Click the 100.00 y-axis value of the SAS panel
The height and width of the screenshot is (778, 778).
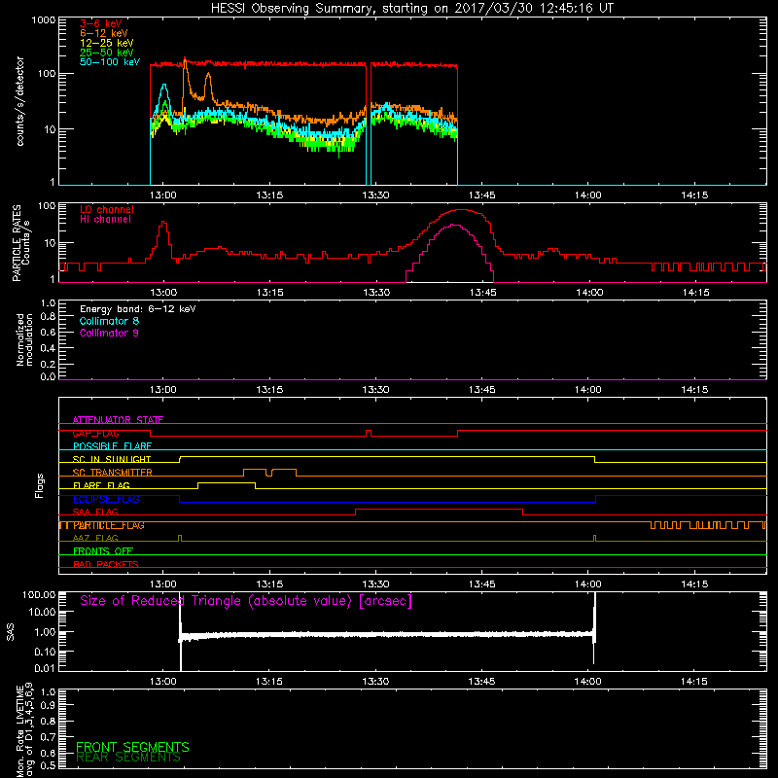pos(39,595)
